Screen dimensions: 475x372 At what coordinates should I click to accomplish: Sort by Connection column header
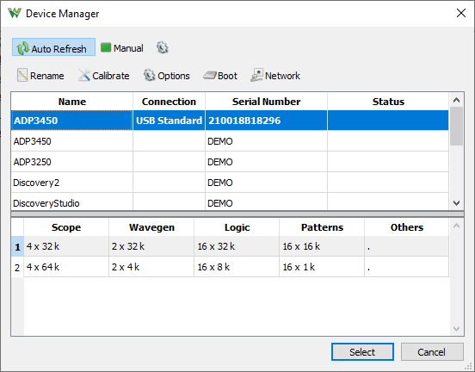click(x=169, y=102)
